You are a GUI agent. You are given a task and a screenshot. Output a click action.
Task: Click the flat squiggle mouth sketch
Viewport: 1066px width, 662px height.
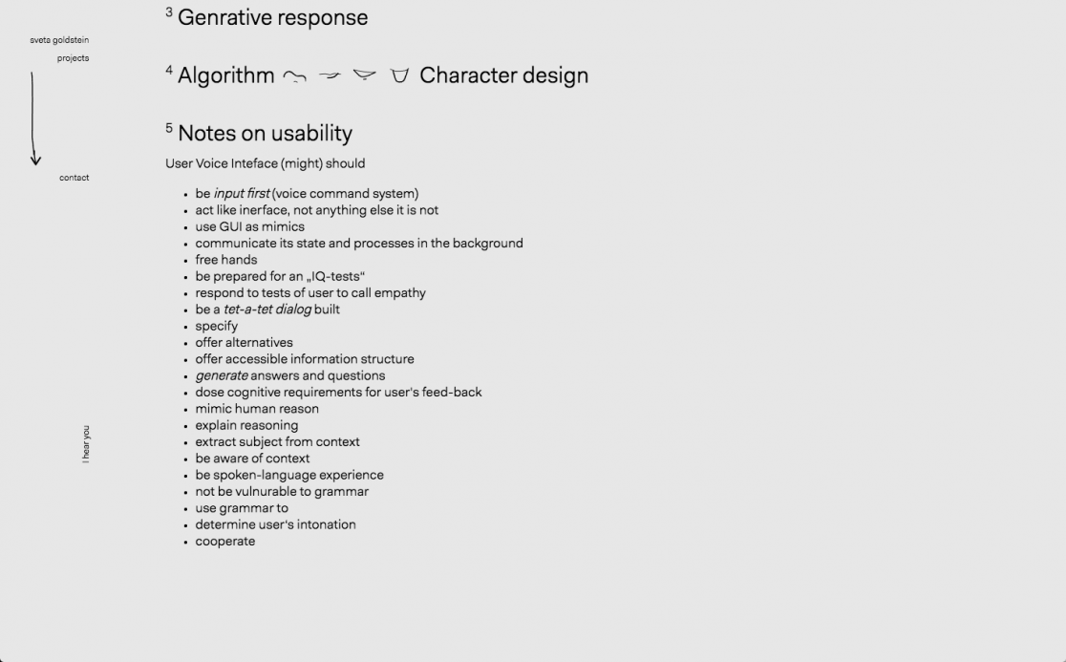330,75
